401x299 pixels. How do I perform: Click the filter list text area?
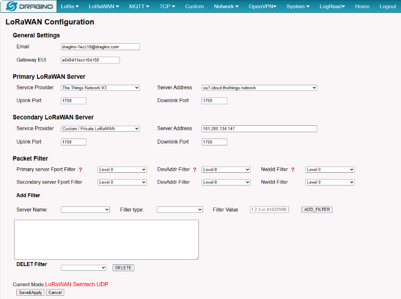tap(106, 240)
